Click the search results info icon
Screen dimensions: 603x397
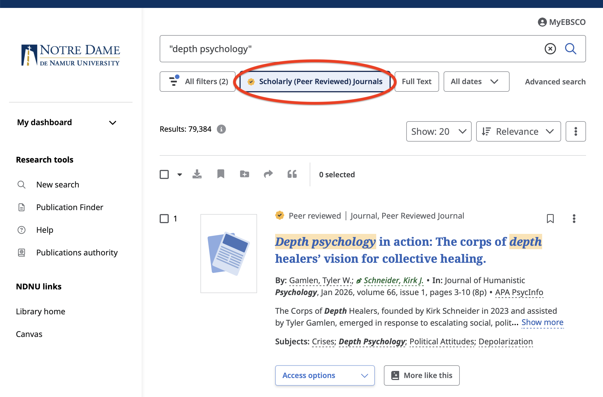tap(221, 129)
